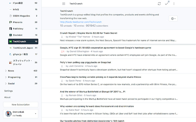Open the Phoronix subscription
This screenshot has width=196, height=122.
point(23,22)
